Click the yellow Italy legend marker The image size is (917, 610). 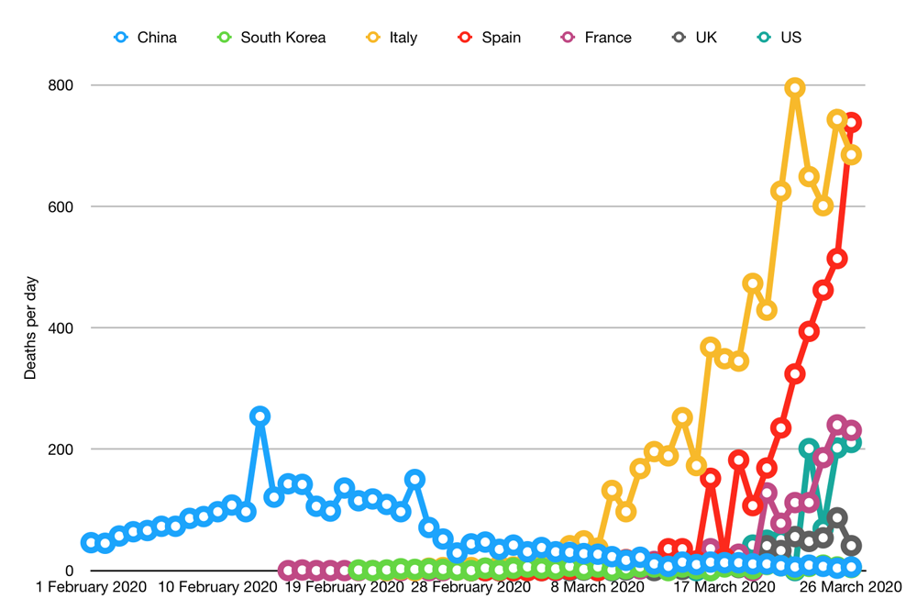(x=373, y=38)
